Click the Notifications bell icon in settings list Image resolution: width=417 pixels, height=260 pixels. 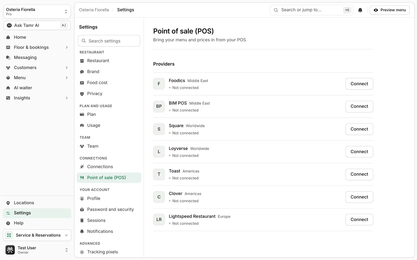point(82,231)
